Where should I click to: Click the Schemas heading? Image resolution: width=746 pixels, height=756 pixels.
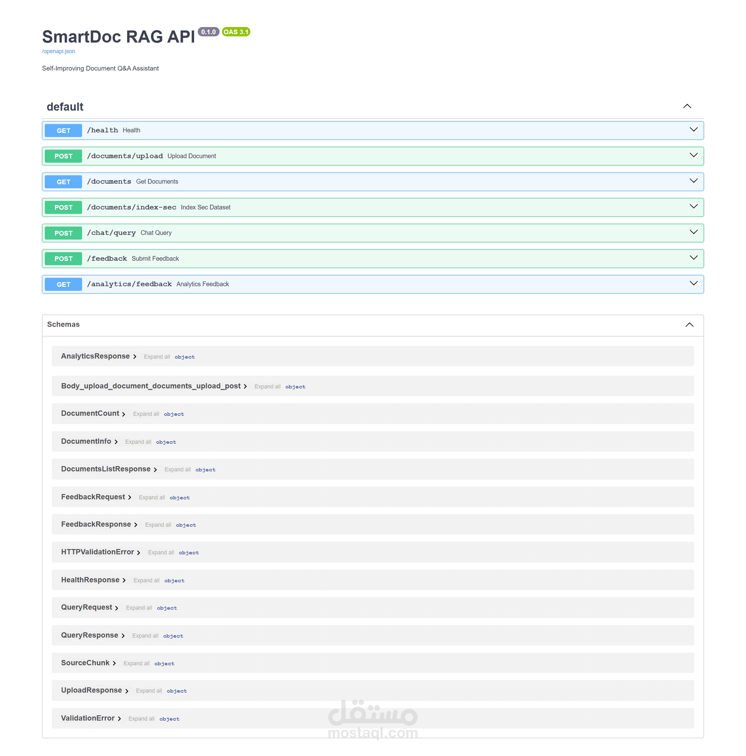(x=63, y=324)
